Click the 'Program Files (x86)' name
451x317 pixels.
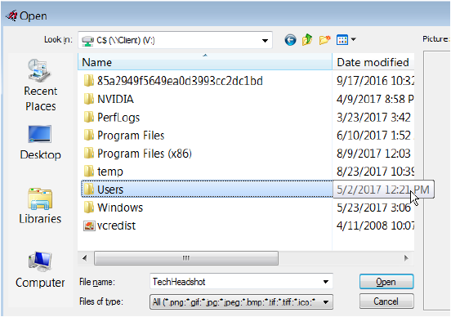click(x=145, y=154)
